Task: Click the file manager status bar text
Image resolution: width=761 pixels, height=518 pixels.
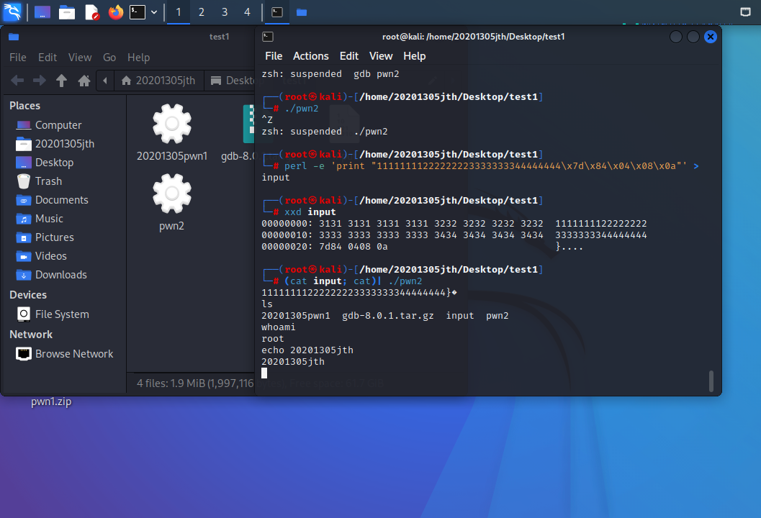Action: 195,383
